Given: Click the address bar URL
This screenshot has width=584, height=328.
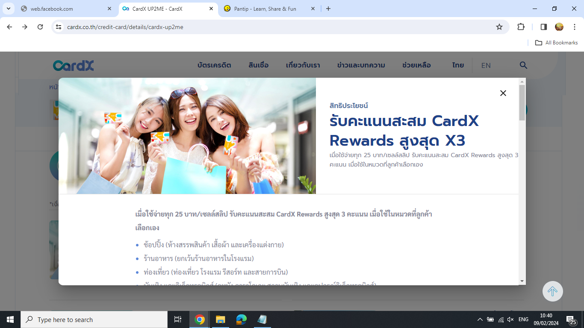Looking at the screenshot, I should pyautogui.click(x=125, y=27).
